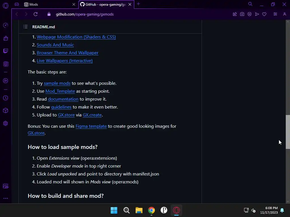The image size is (290, 217).
Task: Open the Figma template link
Action: (91, 126)
